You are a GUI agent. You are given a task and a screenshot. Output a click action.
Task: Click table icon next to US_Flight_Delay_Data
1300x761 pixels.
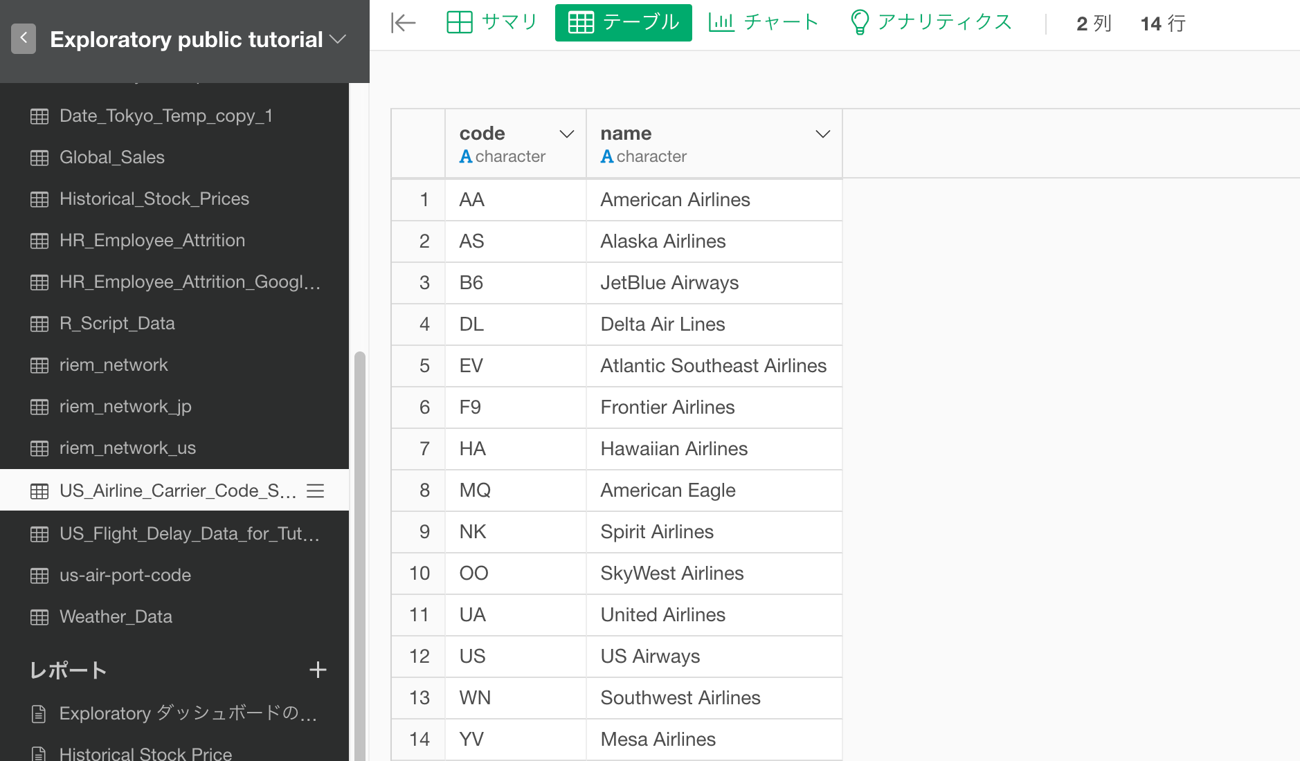(x=39, y=534)
